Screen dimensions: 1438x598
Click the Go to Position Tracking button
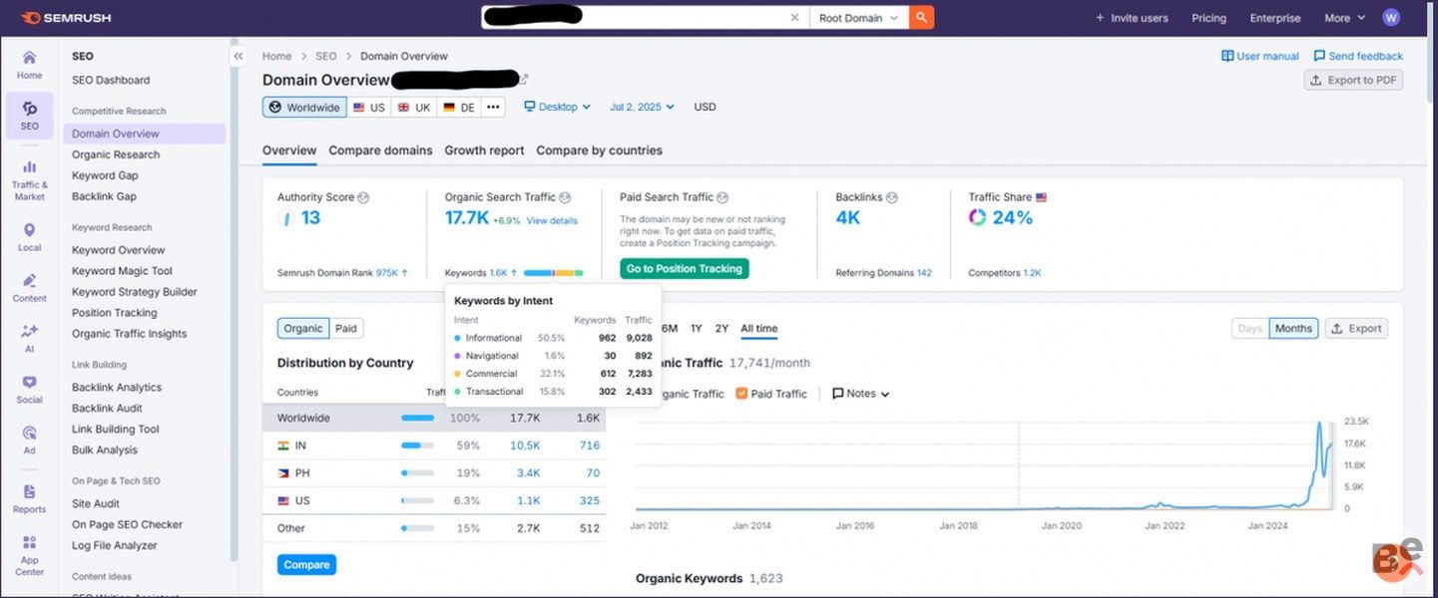pyautogui.click(x=684, y=269)
